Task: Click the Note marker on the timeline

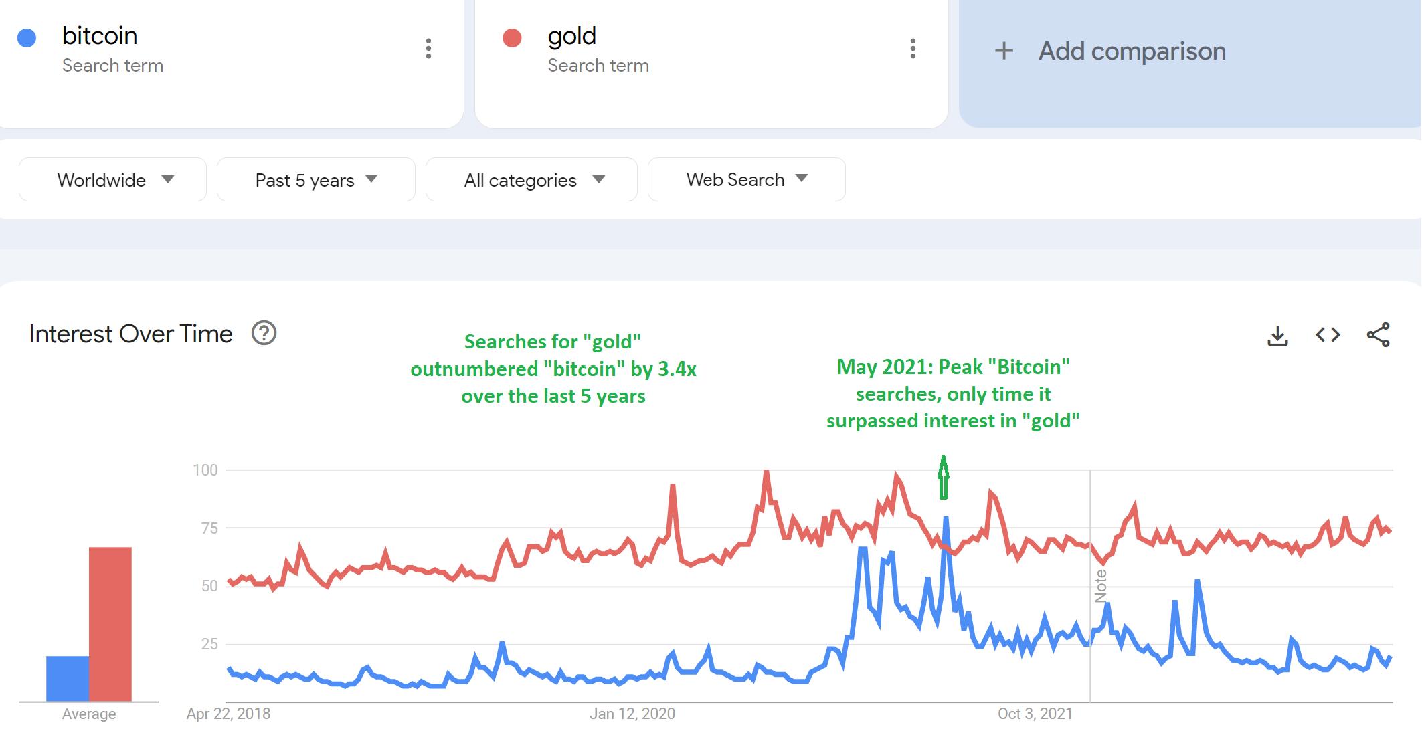Action: tap(1100, 587)
